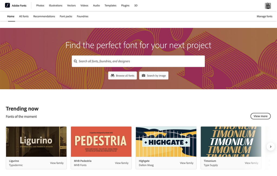277x176 pixels.
Task: Open Photos in top navigation
Action: point(40,5)
